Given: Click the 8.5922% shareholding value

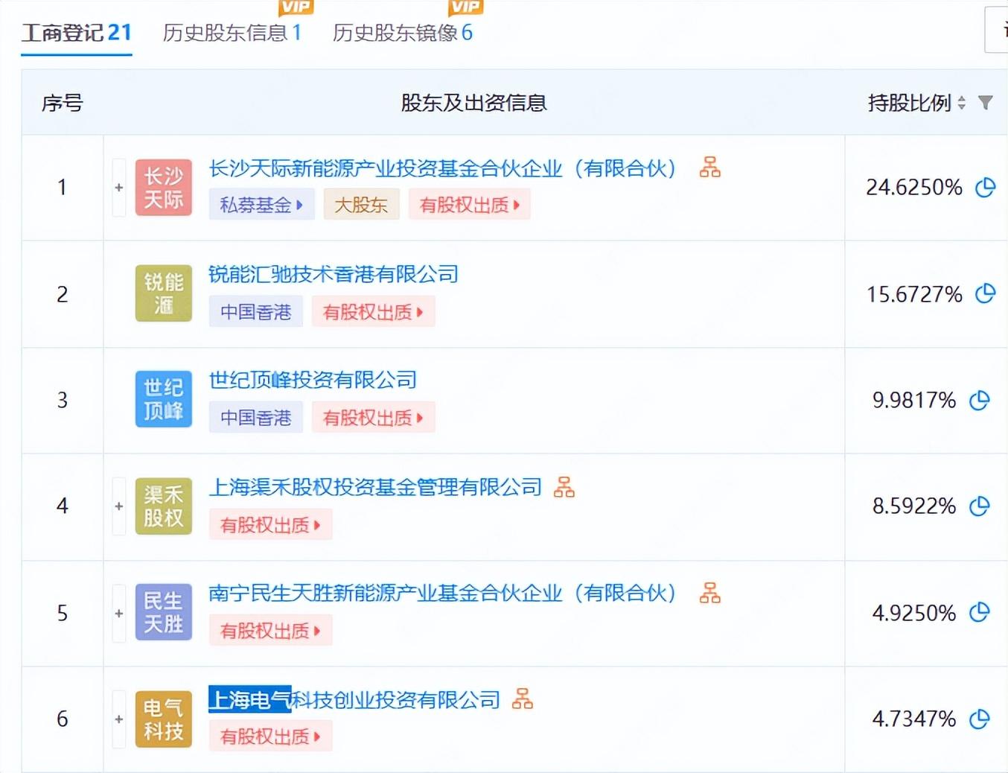Looking at the screenshot, I should point(914,506).
